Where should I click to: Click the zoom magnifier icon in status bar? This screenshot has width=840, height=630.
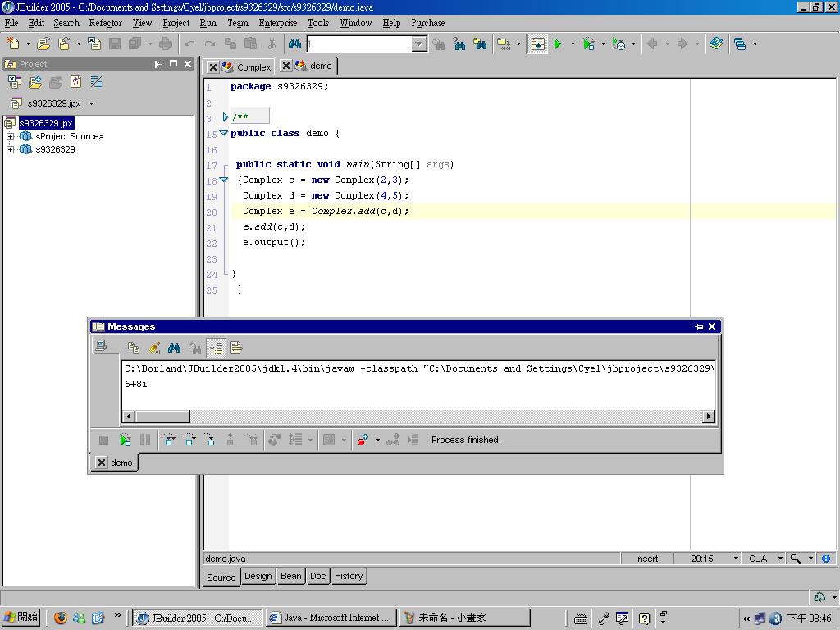[x=796, y=559]
